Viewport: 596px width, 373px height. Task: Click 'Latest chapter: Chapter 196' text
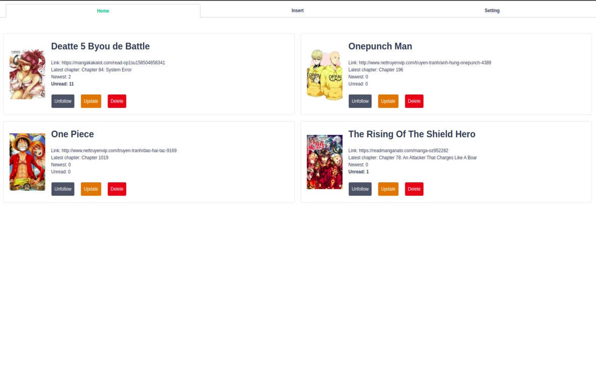pyautogui.click(x=376, y=70)
